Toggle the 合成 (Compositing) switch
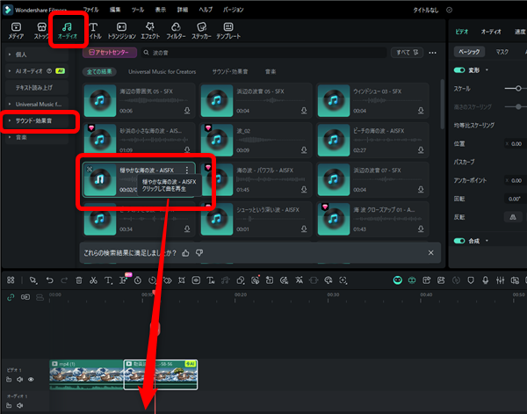 [x=459, y=240]
